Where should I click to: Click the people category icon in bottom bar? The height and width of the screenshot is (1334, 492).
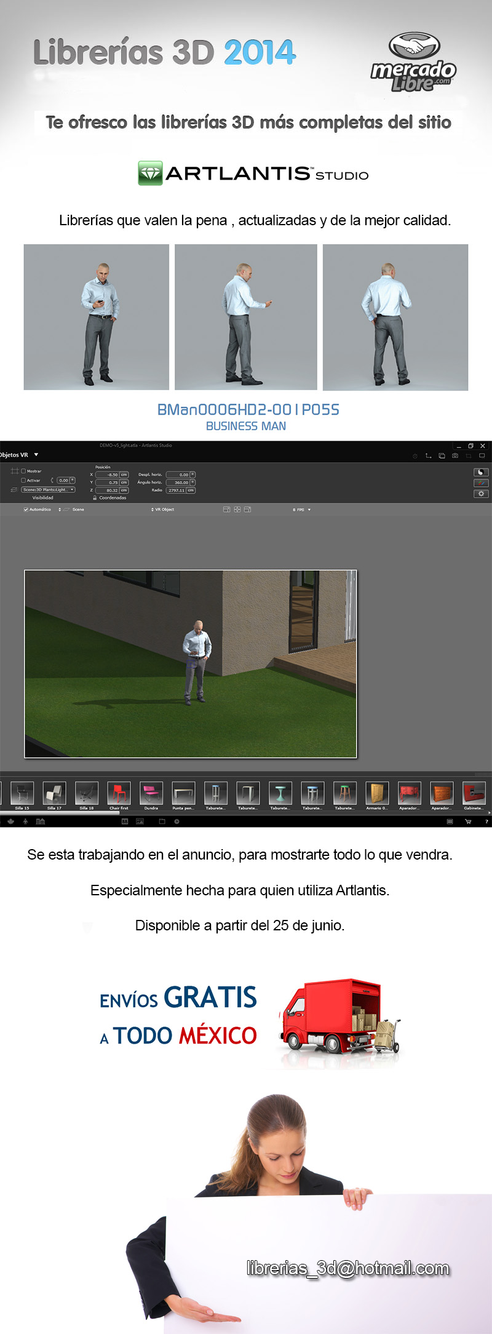tap(25, 821)
